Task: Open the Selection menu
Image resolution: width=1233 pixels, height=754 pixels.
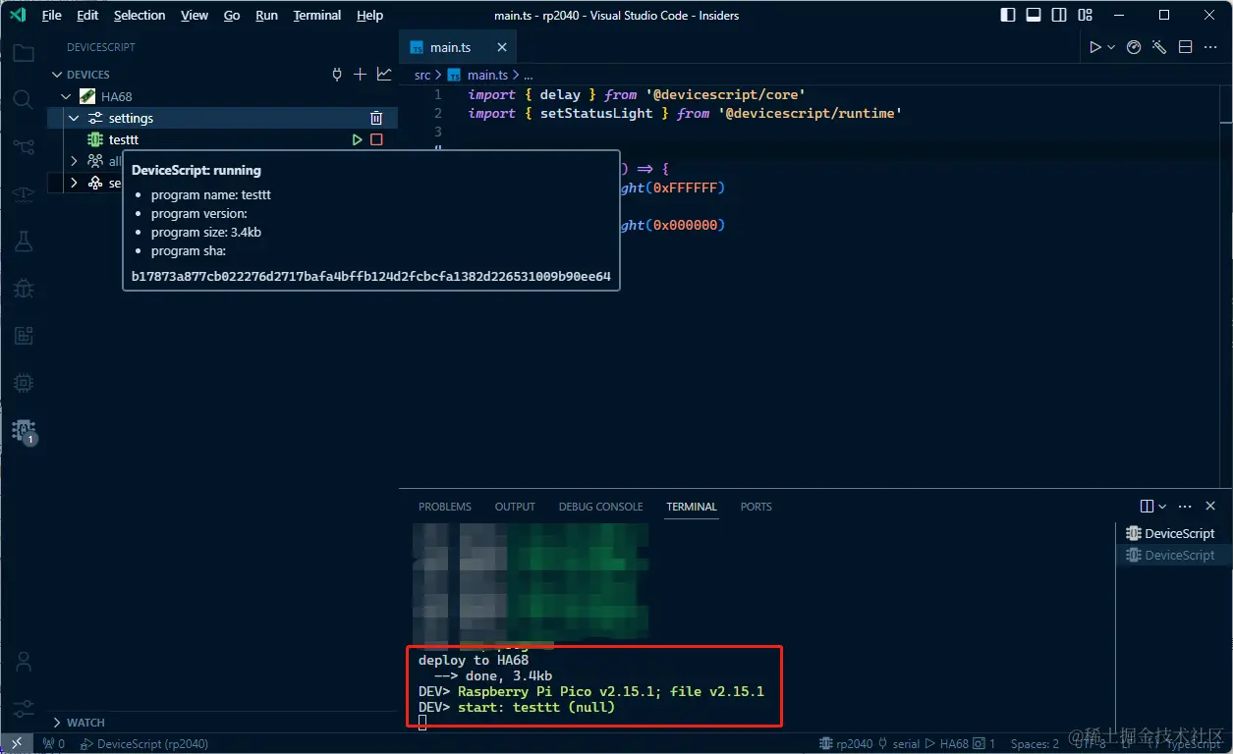Action: [x=140, y=15]
